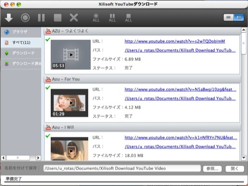Screen dimensions: 248x186
Task: Open file path of Azu - For You
Action: point(180,99)
